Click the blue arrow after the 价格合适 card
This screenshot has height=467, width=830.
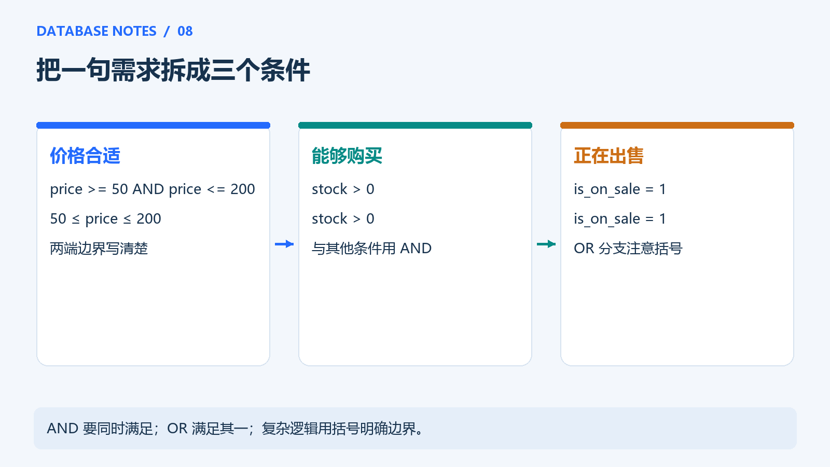(284, 244)
